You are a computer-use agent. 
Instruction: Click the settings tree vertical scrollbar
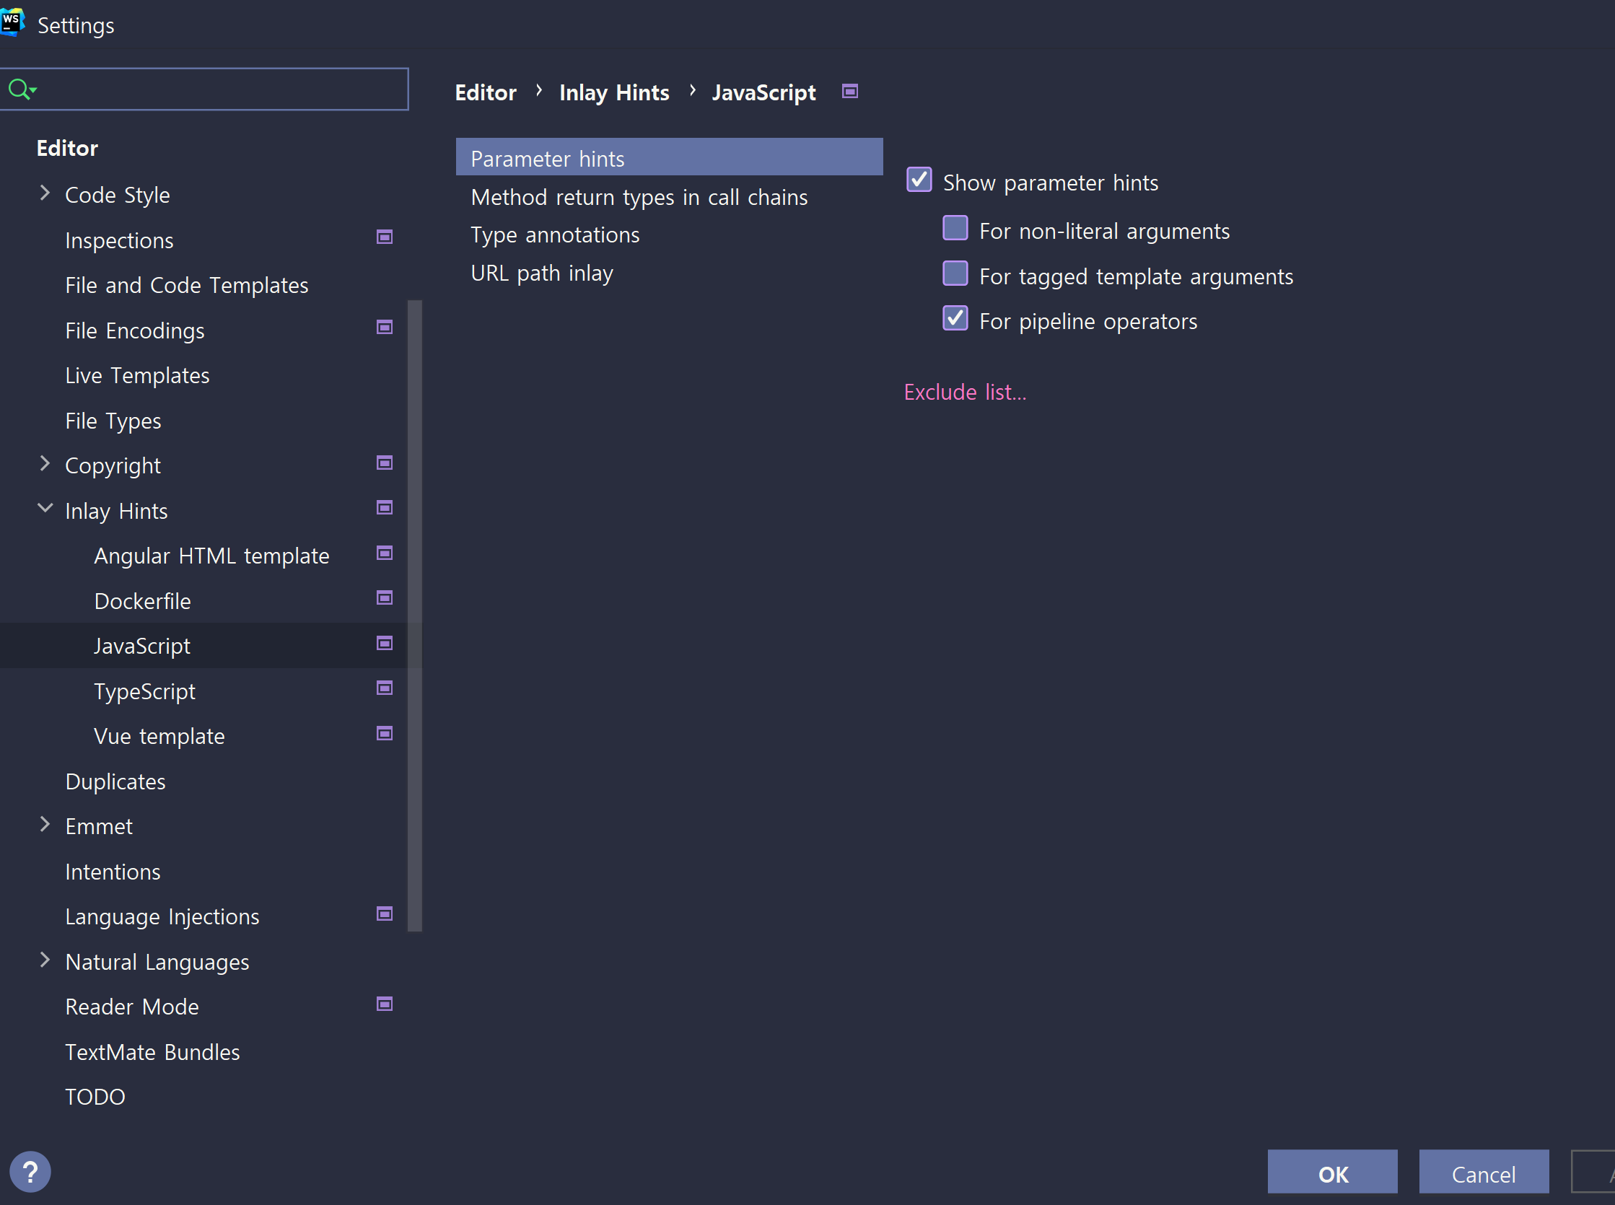pos(414,615)
